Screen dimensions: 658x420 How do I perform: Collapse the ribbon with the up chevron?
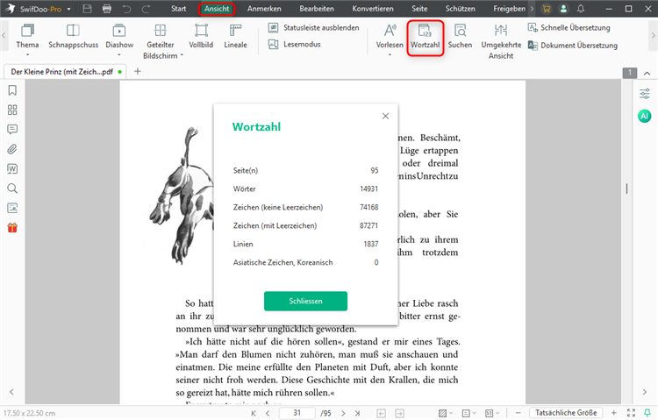click(647, 74)
